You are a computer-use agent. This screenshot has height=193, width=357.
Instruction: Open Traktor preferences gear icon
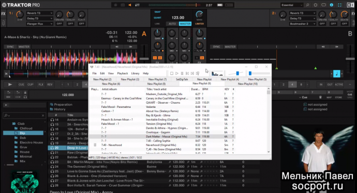(x=316, y=5)
